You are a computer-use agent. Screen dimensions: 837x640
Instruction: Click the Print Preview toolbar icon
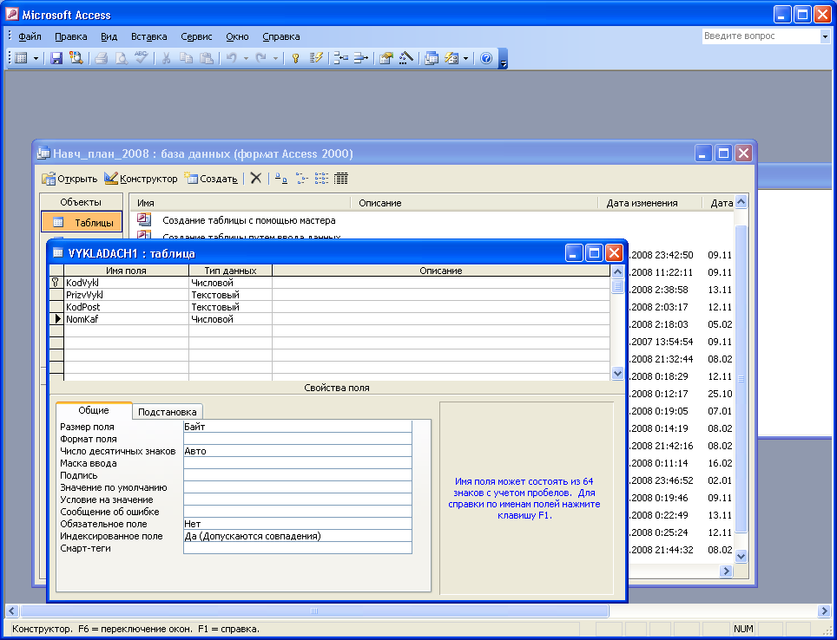tap(122, 58)
